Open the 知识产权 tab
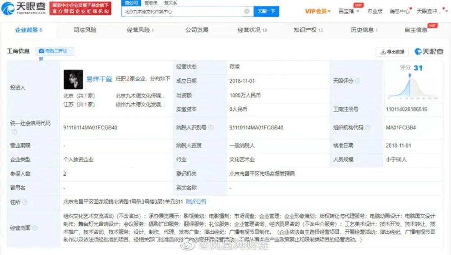 [x=308, y=30]
